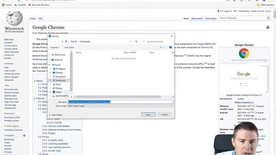Click Hide Folders toggle in dialog

[56, 115]
